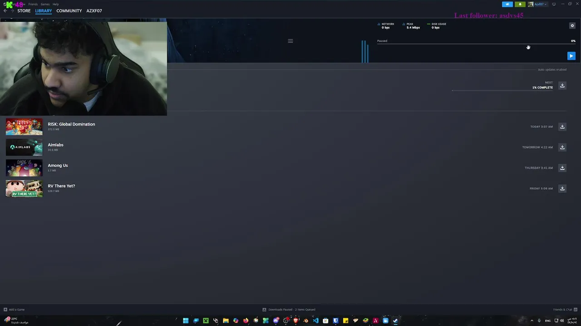Open the Help menu
The height and width of the screenshot is (326, 581).
(55, 4)
